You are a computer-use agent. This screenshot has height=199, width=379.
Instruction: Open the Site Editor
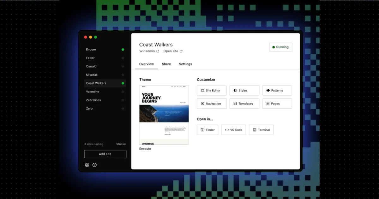[212, 90]
